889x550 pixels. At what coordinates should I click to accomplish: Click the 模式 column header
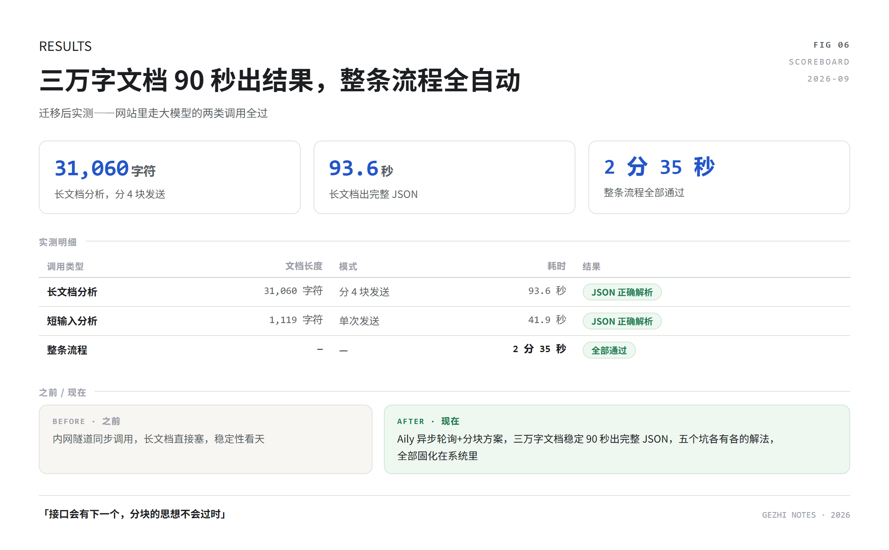pos(348,267)
